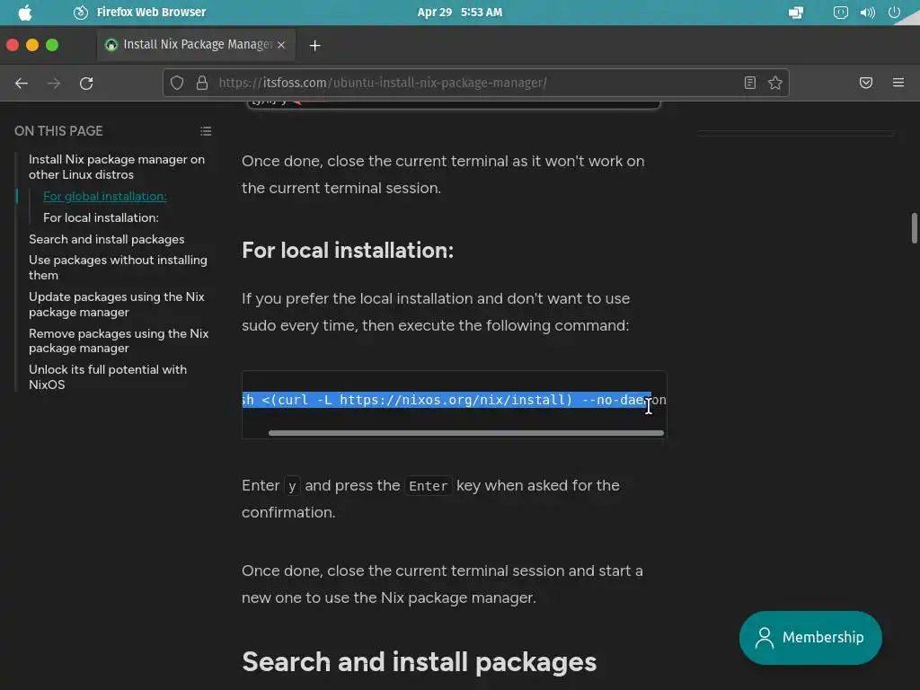Click the ON THIS PAGE sidebar title
The height and width of the screenshot is (690, 920).
58,131
